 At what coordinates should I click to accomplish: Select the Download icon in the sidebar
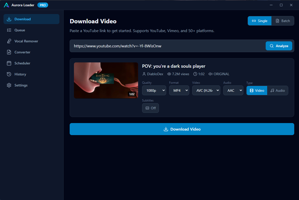click(9, 19)
